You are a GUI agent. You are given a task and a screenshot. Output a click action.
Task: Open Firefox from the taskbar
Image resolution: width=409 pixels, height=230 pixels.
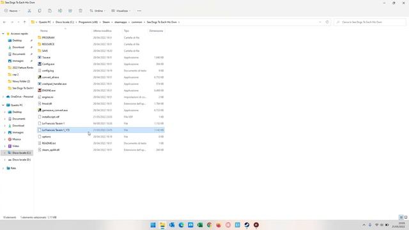(219, 225)
